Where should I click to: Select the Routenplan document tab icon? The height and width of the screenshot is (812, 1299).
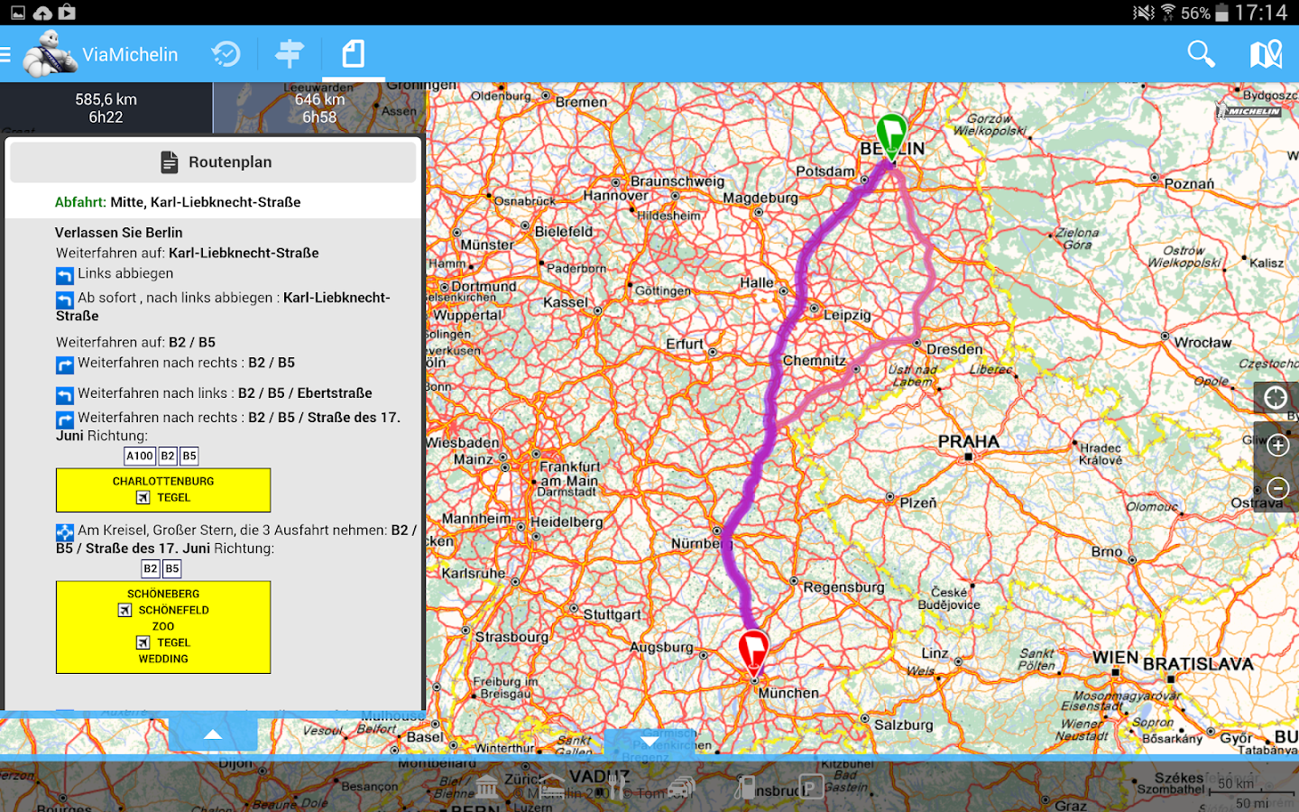(354, 54)
